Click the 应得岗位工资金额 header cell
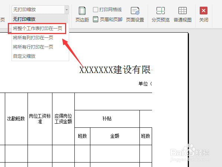The height and width of the screenshot is (167, 222). (63, 119)
